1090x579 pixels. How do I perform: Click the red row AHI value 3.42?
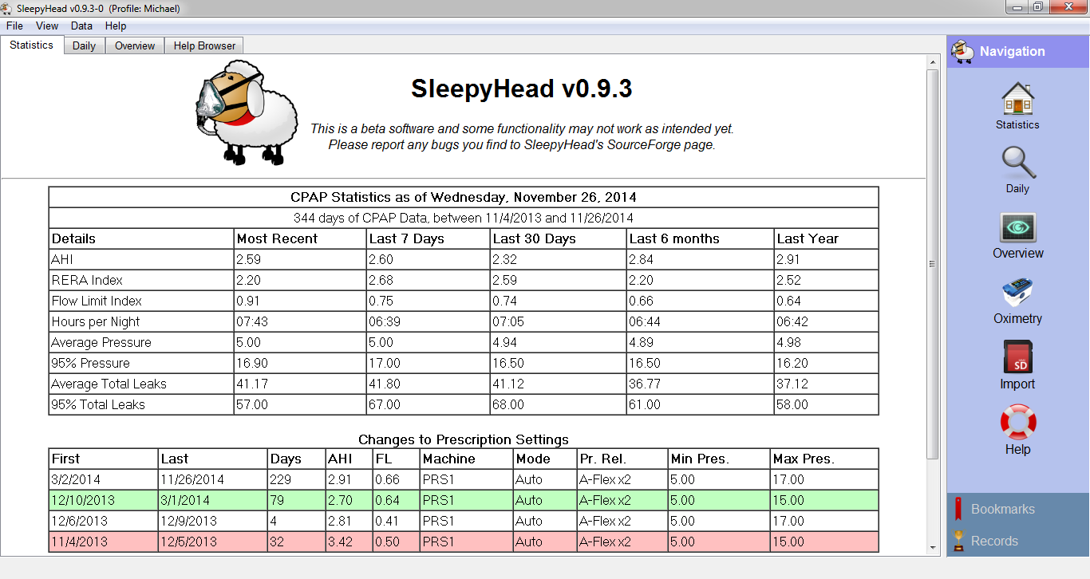coord(340,542)
